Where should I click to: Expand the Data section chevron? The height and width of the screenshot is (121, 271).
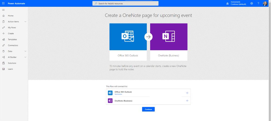pos(25,51)
